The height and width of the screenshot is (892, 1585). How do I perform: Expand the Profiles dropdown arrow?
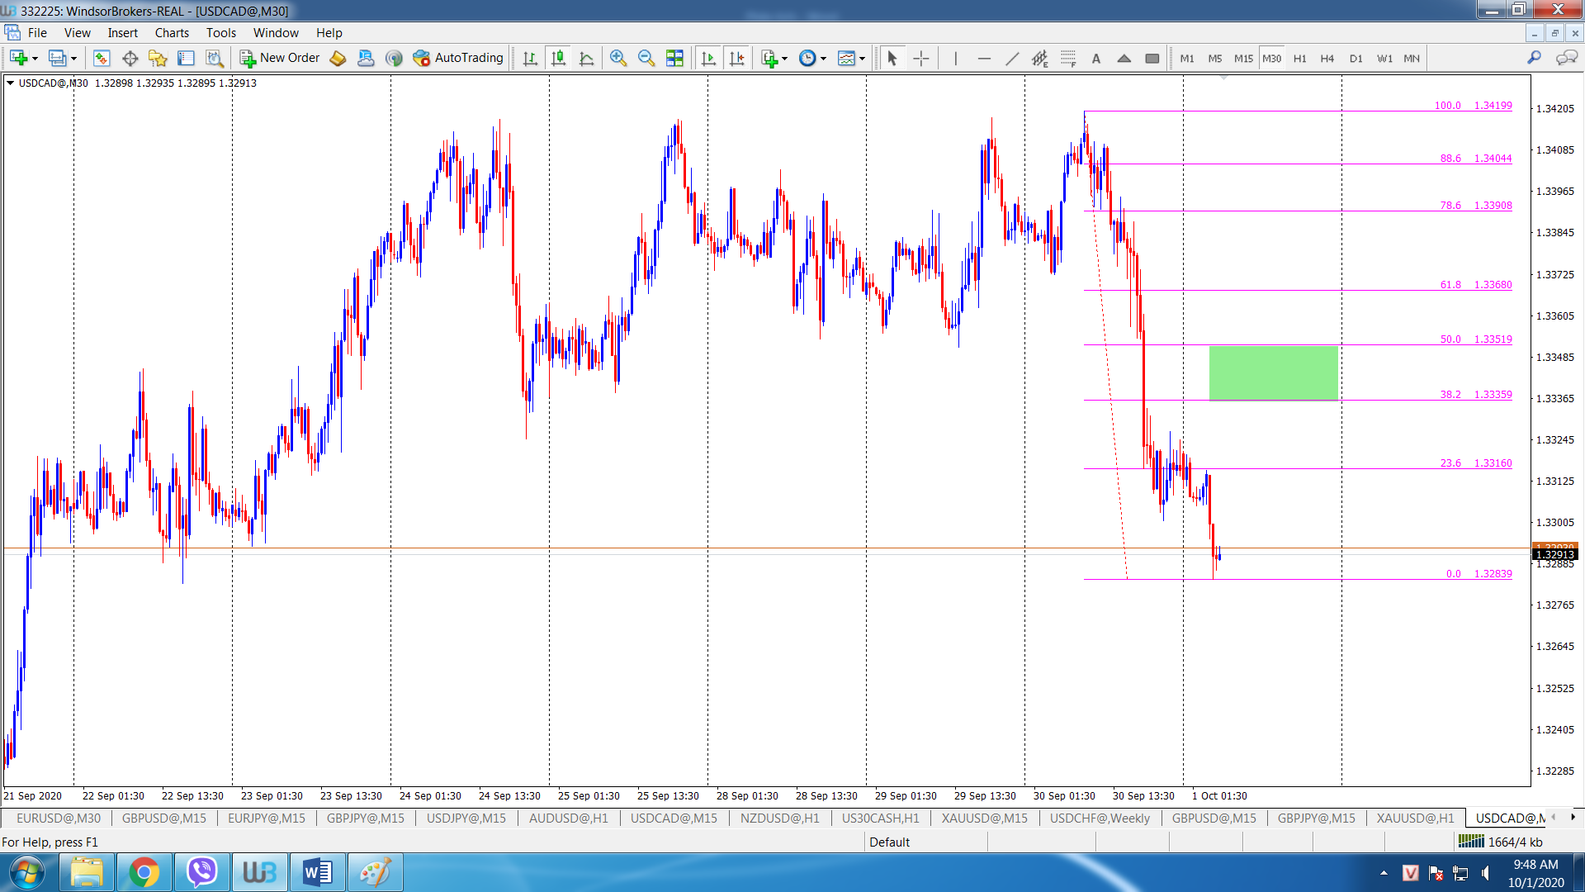tap(73, 59)
